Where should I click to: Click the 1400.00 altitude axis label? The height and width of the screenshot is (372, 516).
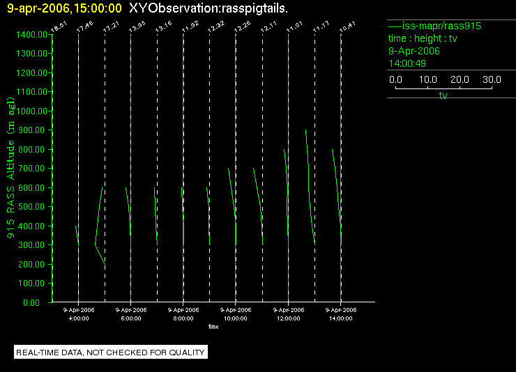point(31,35)
